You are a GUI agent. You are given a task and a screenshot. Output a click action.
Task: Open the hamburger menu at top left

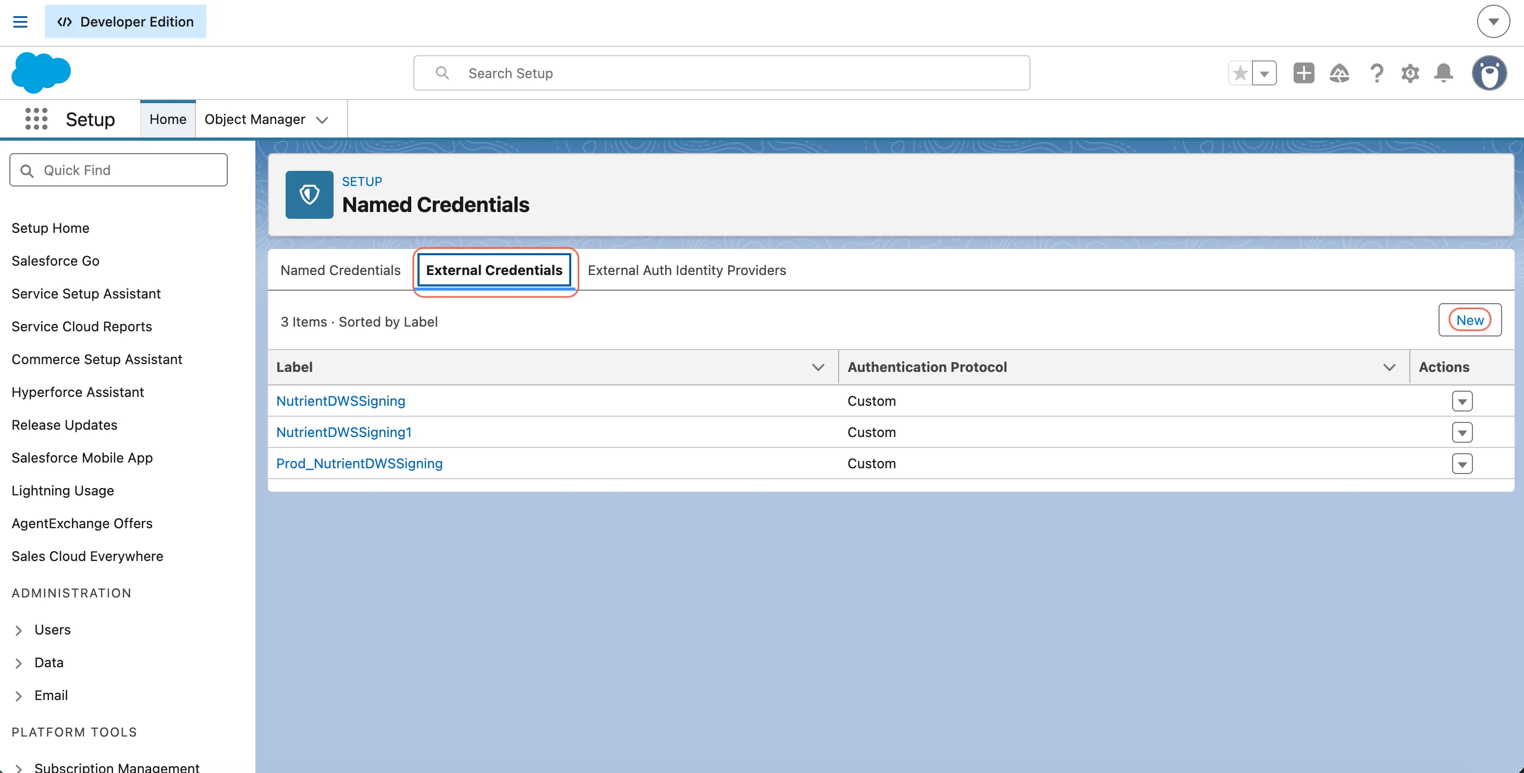point(20,22)
